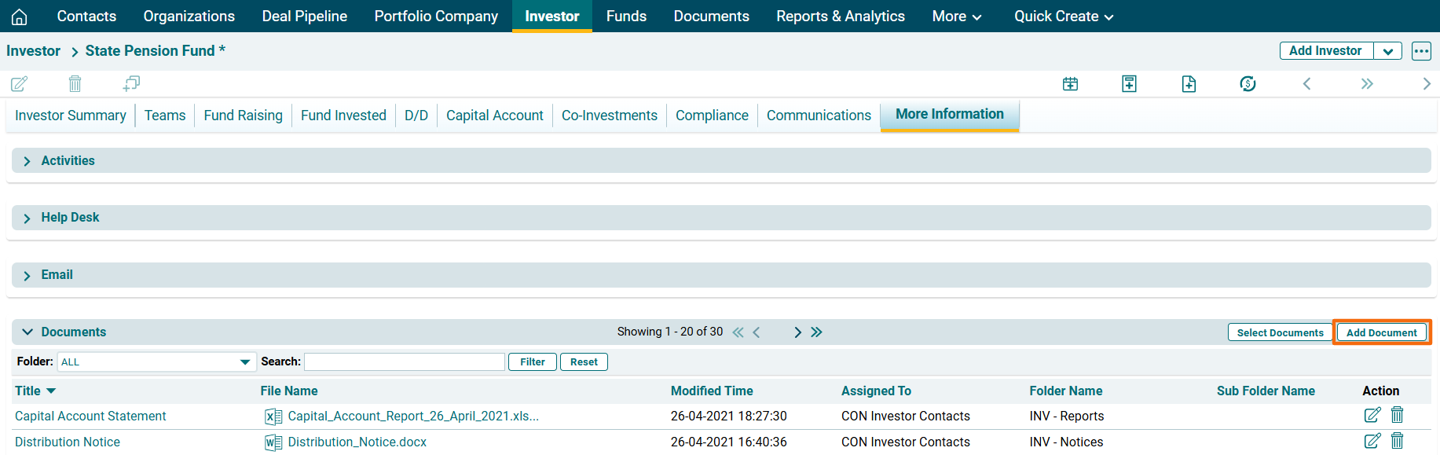Click the edit pencil icon in toolbar
This screenshot has width=1440, height=455.
pyautogui.click(x=19, y=83)
